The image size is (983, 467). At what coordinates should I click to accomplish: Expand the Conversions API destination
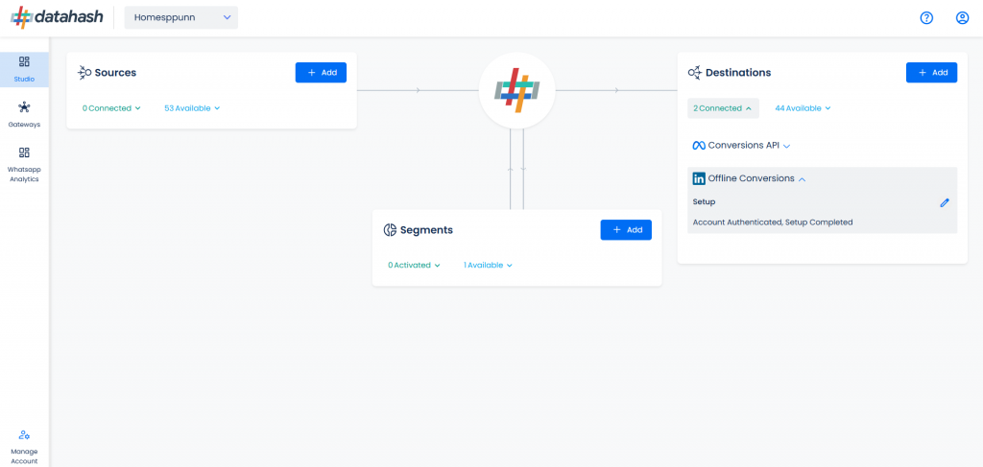click(742, 145)
